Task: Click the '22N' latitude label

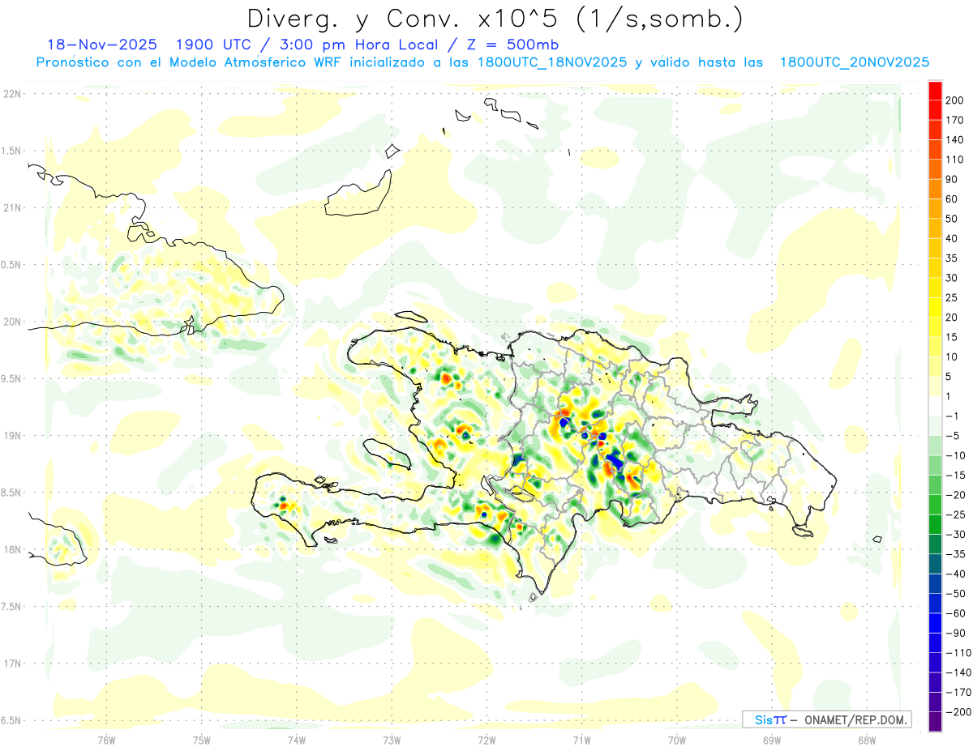Action: pos(11,94)
